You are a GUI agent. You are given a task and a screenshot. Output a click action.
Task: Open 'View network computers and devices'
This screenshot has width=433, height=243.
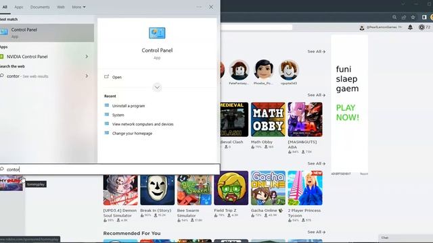pyautogui.click(x=143, y=124)
